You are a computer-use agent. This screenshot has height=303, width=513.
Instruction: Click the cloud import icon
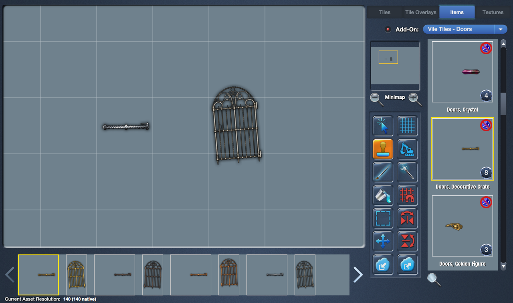click(x=383, y=264)
